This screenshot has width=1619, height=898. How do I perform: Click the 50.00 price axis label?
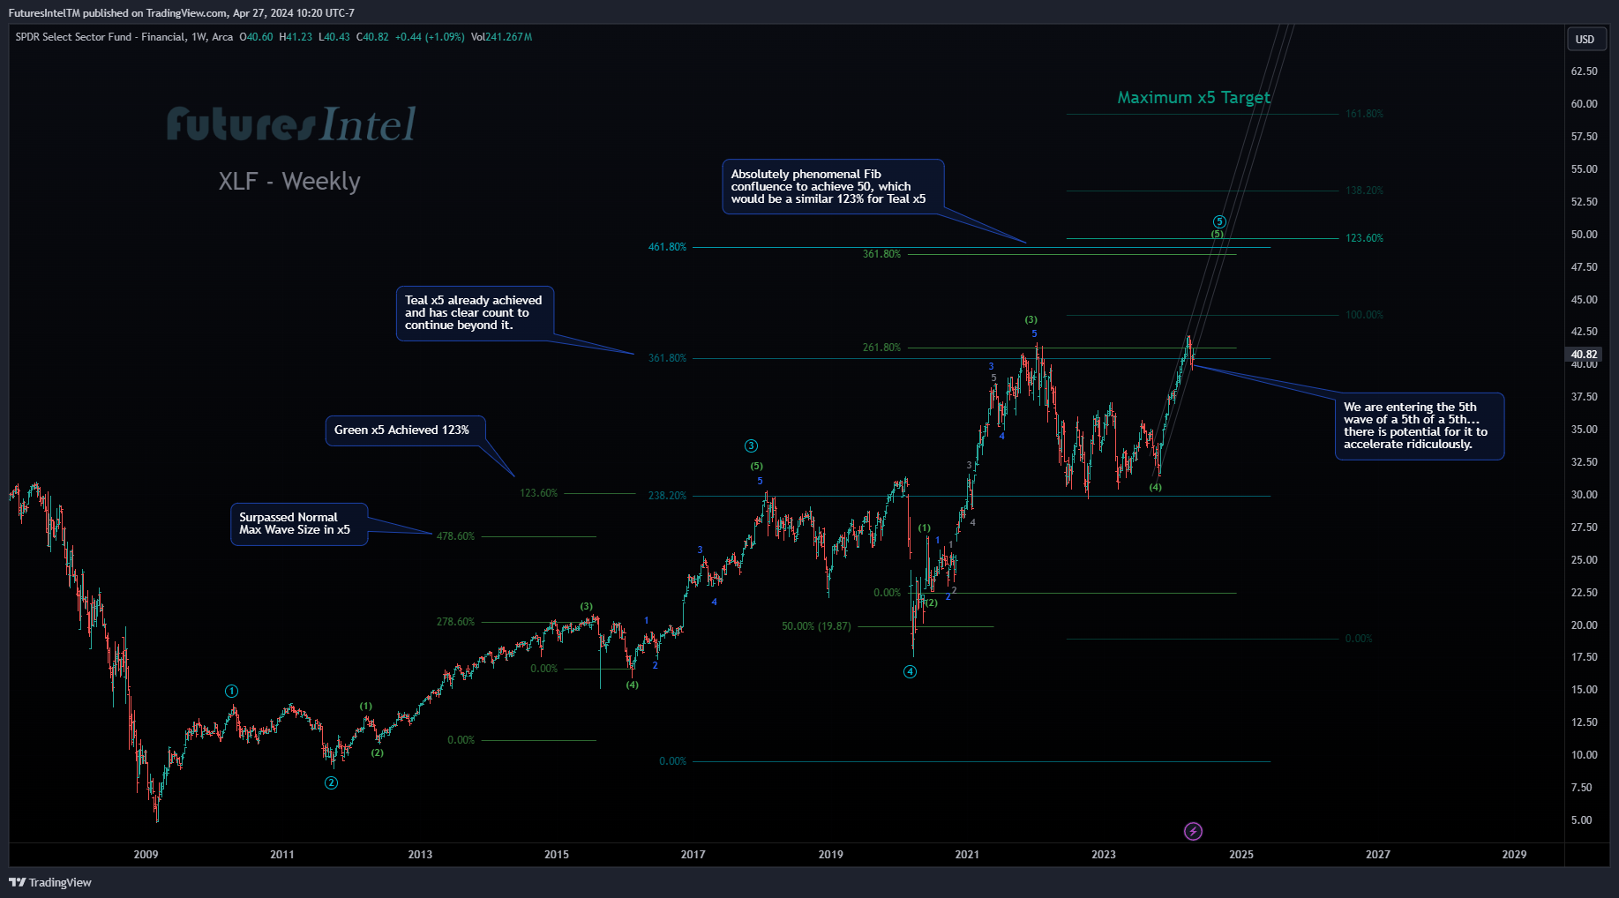1584,235
